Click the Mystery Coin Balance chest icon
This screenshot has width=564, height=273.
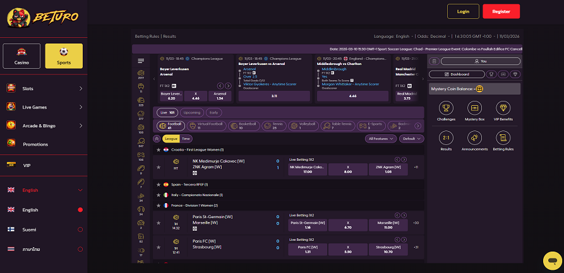[479, 89]
